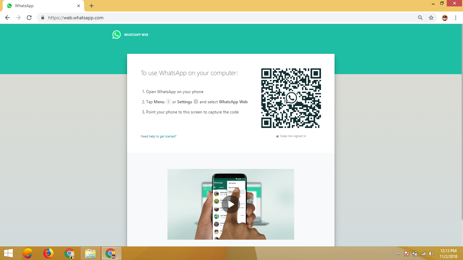Open the first Chrome taskbar icon

(69, 253)
